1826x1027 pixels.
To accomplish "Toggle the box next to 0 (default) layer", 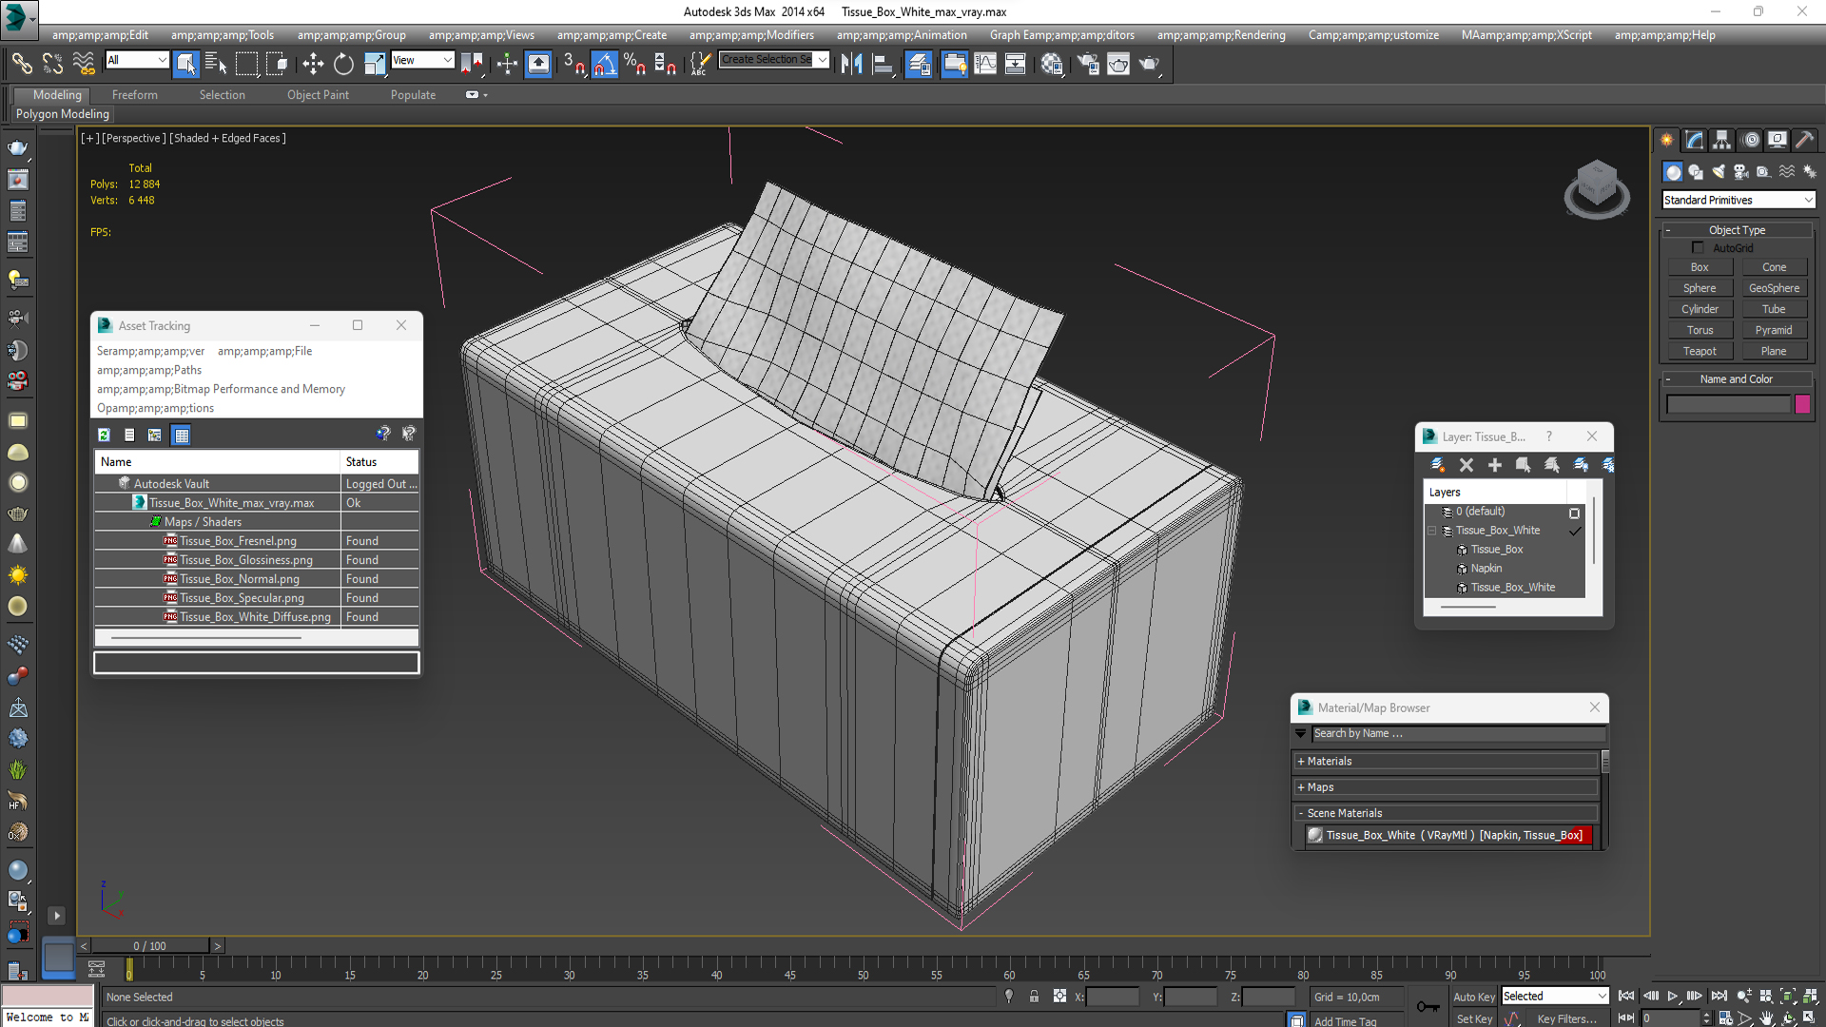I will pyautogui.click(x=1575, y=513).
